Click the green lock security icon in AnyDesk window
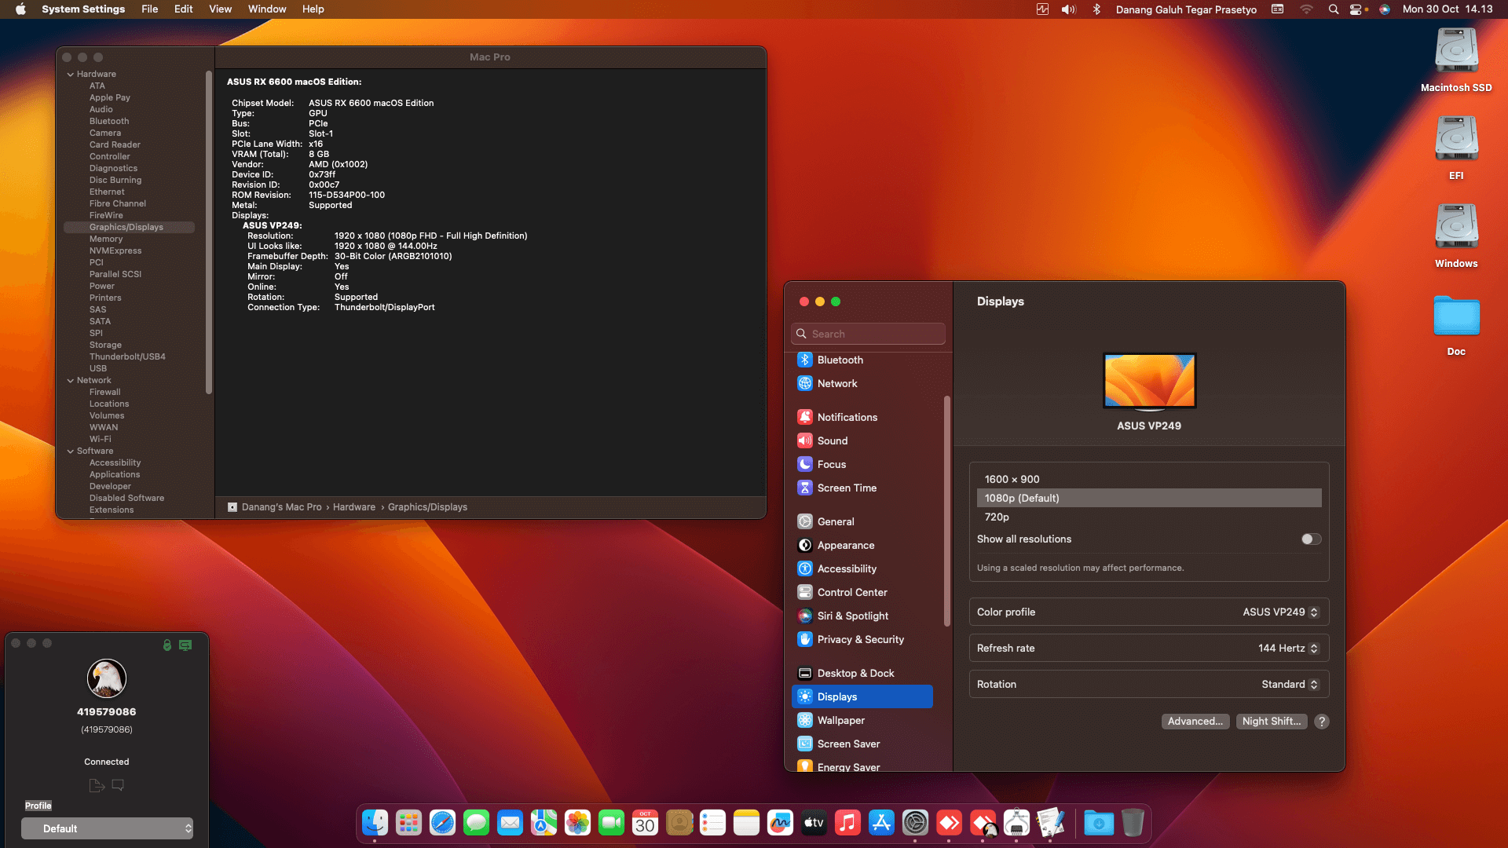Viewport: 1508px width, 848px height. [167, 645]
